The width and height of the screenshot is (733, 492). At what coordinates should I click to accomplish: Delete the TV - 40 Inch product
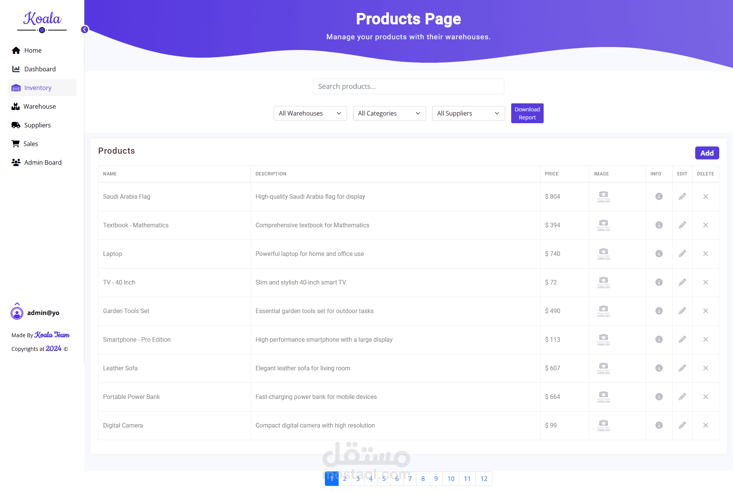coord(706,282)
